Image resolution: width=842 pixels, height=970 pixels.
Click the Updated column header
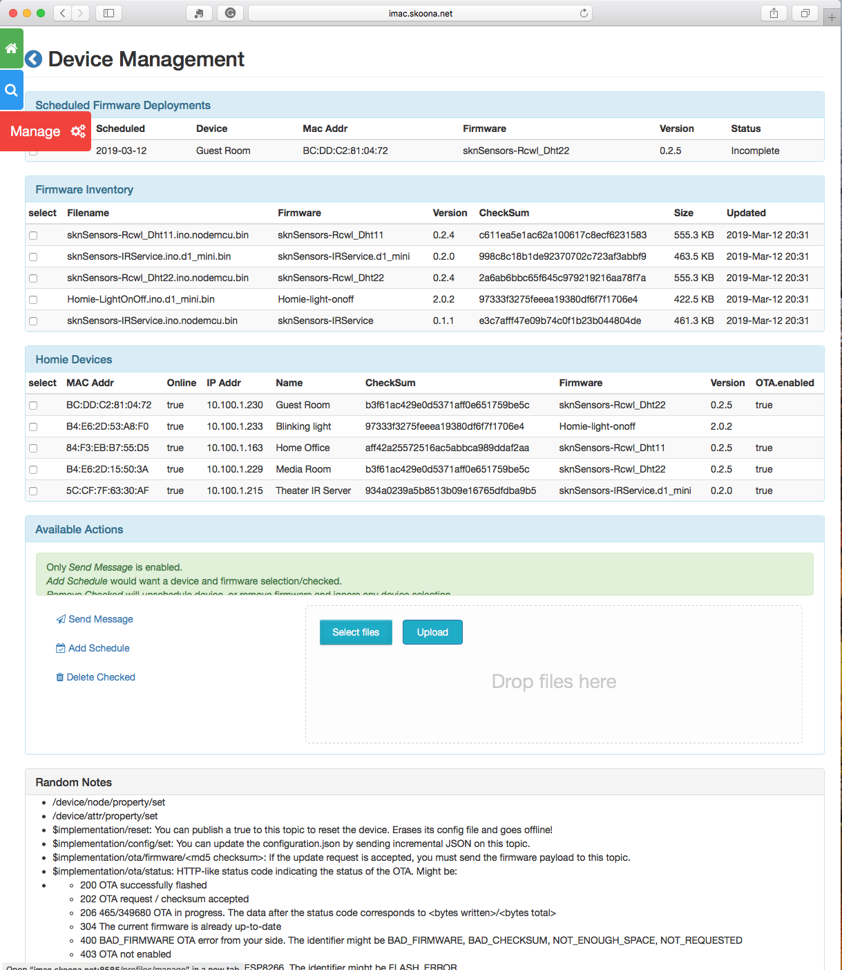point(746,213)
